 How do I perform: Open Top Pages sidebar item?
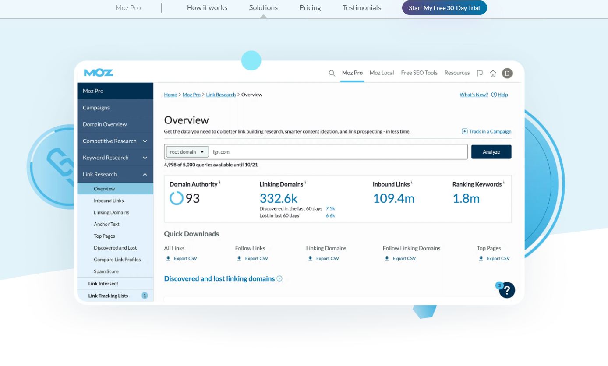tap(104, 236)
